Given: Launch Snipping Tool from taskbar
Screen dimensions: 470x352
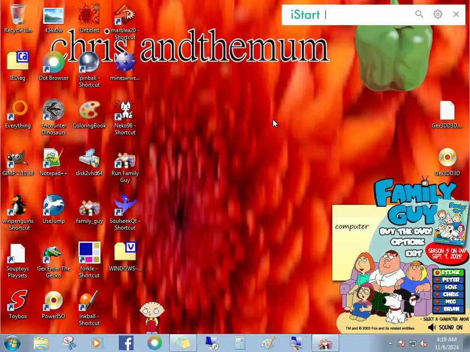Looking at the screenshot, I should point(69,343).
